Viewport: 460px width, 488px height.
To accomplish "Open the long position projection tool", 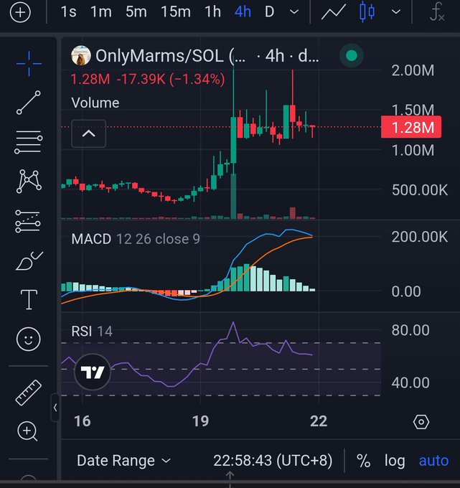I will click(x=28, y=221).
